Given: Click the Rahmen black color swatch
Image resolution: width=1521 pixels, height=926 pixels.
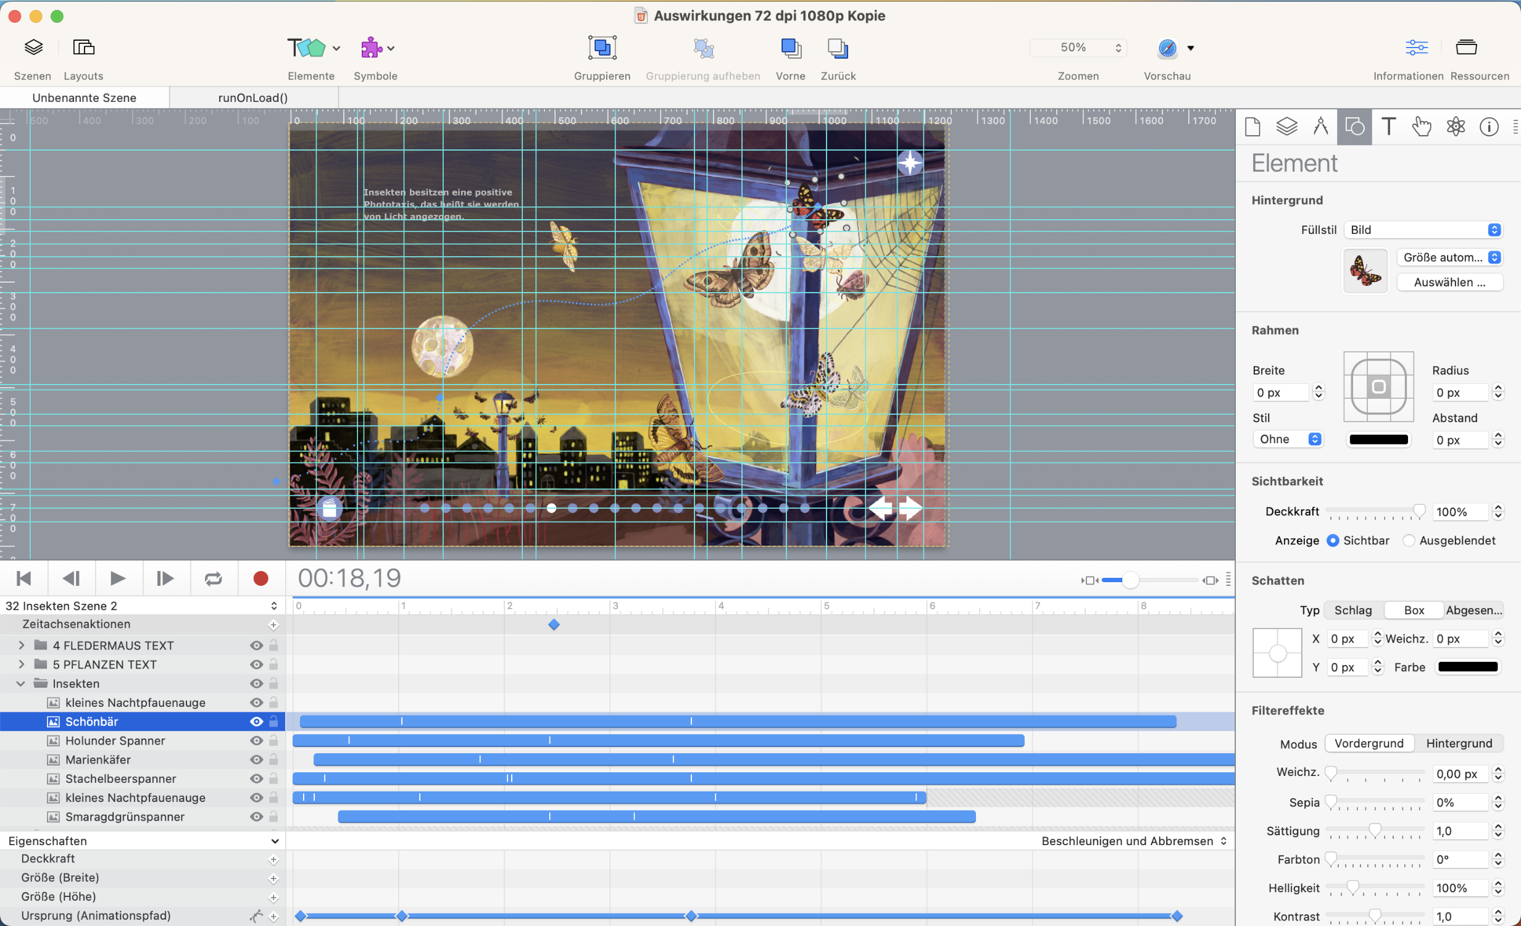Looking at the screenshot, I should click(x=1378, y=440).
